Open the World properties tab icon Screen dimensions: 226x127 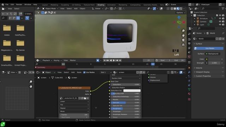pos(189,56)
